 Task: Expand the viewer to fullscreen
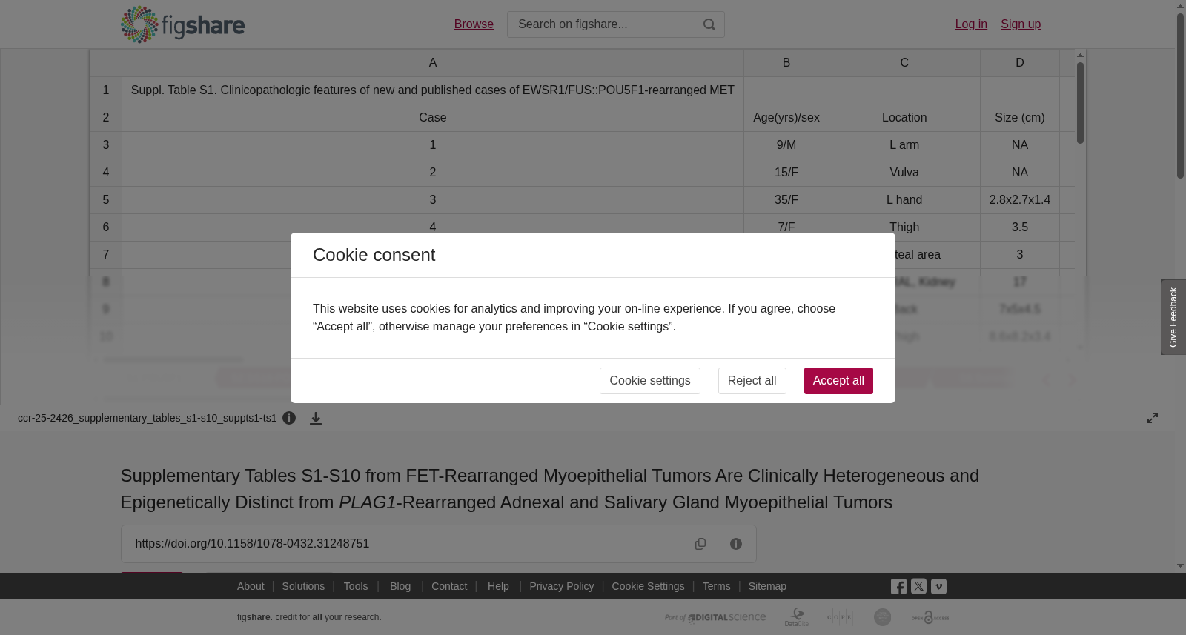point(1153,418)
